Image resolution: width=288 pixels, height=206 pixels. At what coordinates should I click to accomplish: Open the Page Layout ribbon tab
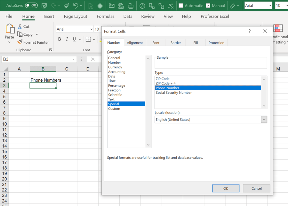[75, 16]
